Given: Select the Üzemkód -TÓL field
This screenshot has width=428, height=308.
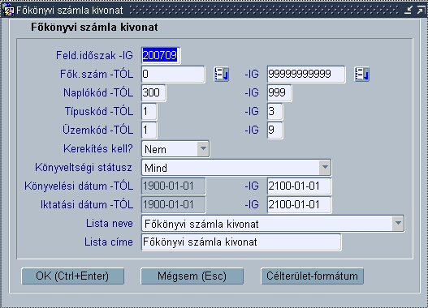Looking at the screenshot, I should point(149,130).
